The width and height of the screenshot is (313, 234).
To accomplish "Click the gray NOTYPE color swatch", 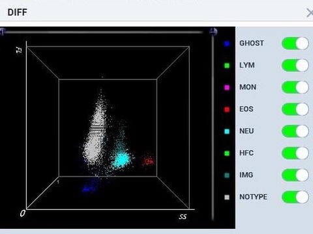I will pos(227,197).
